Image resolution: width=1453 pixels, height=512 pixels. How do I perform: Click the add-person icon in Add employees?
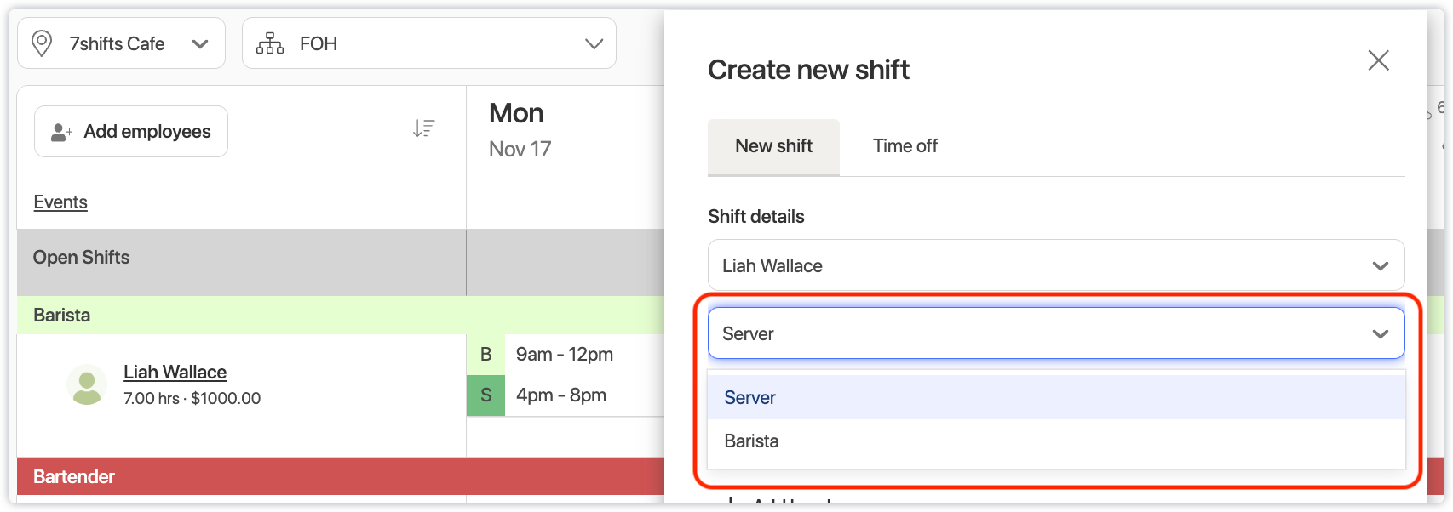(61, 132)
